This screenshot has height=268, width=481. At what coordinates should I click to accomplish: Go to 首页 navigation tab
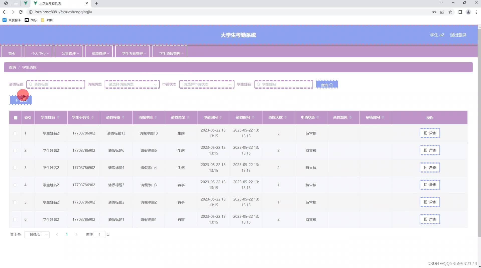[12, 52]
